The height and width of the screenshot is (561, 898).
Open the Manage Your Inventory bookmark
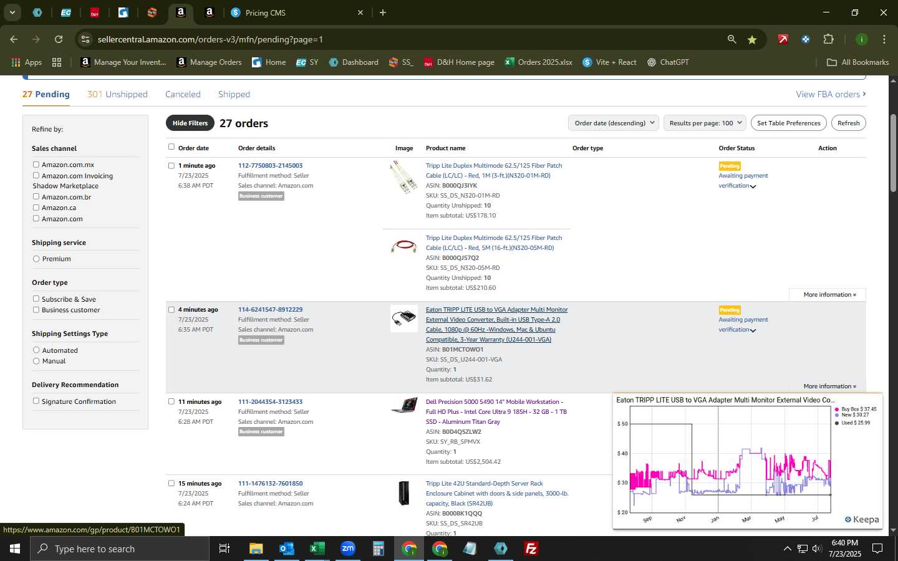coord(123,62)
